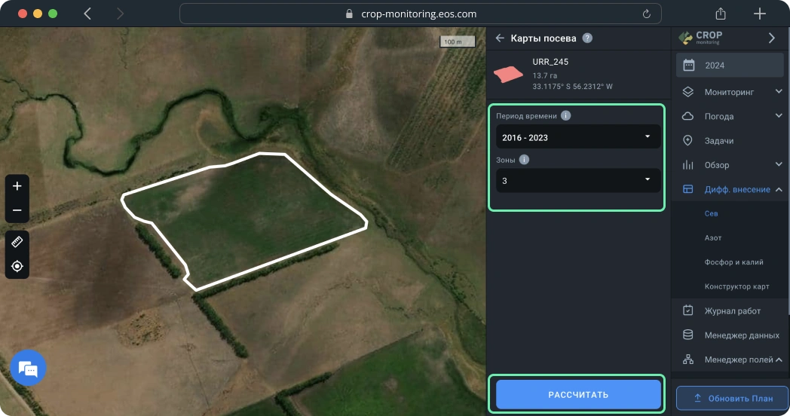The image size is (790, 416).
Task: Click the Обновить План button
Action: (x=733, y=398)
